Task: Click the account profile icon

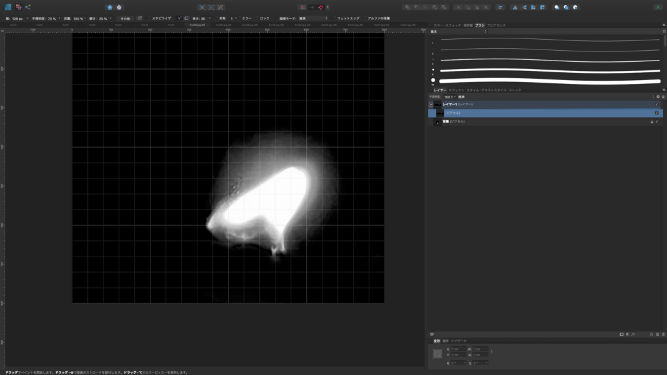Action: click(658, 7)
